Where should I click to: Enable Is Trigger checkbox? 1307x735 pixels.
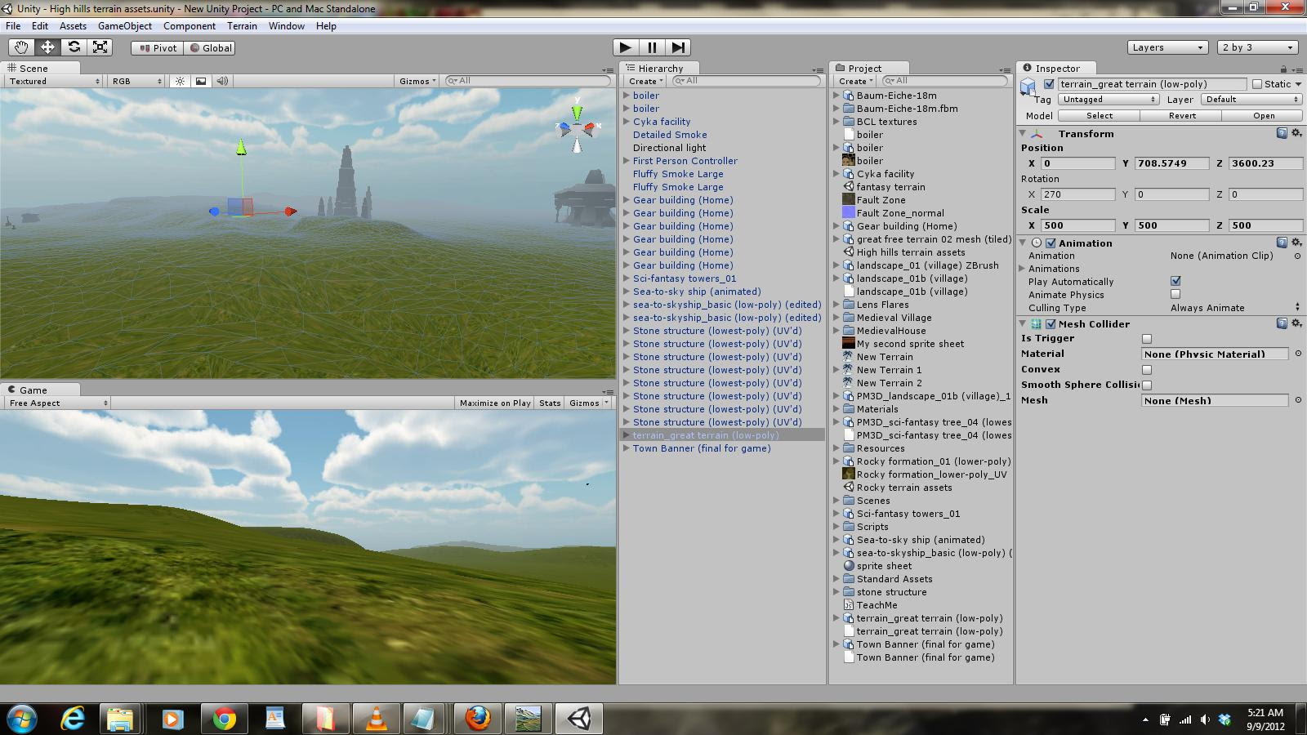[x=1147, y=338]
